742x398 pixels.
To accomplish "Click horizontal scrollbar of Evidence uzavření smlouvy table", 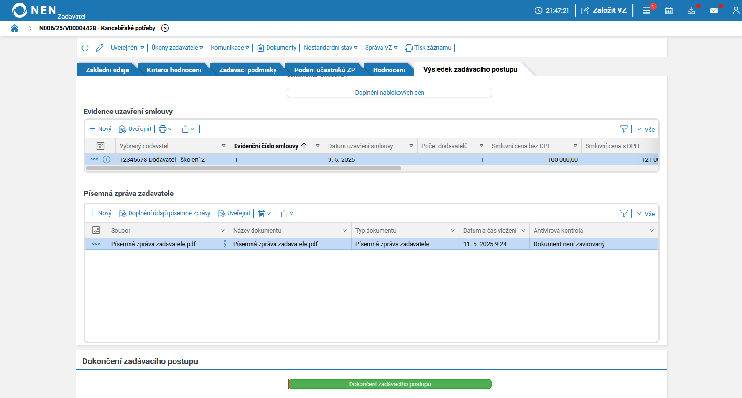I will [x=244, y=168].
